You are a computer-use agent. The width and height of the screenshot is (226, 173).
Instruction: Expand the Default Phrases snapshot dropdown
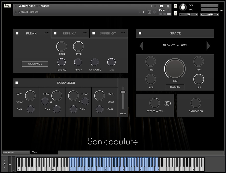tap(16, 12)
